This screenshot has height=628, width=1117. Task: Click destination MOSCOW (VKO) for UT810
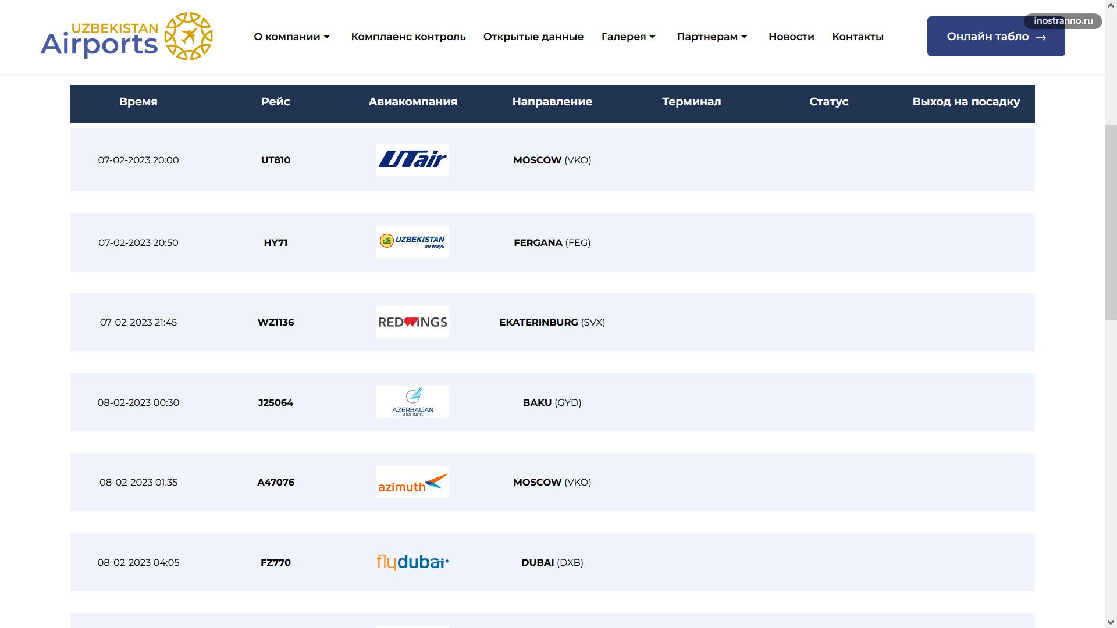point(552,160)
